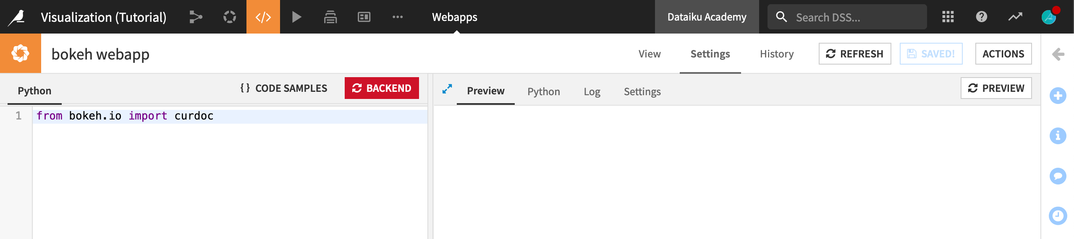The image size is (1074, 239).
Task: Open the help question mark menu
Action: 982,17
